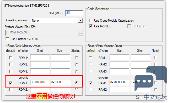170x103 pixels.
Task: Click the ROM1 Size field
Action: pos(60,57)
